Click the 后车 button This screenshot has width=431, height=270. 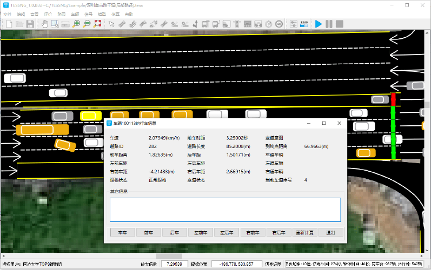pos(175,232)
